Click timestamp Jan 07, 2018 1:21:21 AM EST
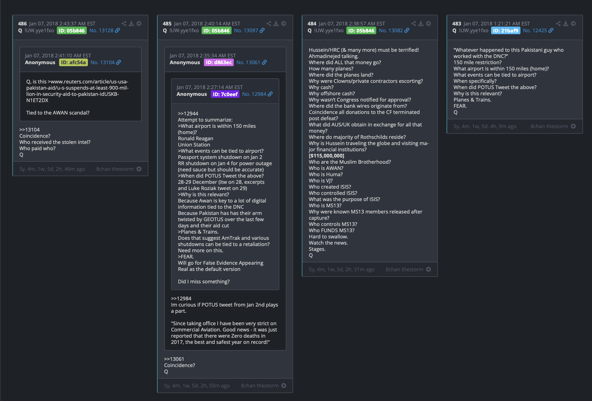 pyautogui.click(x=496, y=23)
